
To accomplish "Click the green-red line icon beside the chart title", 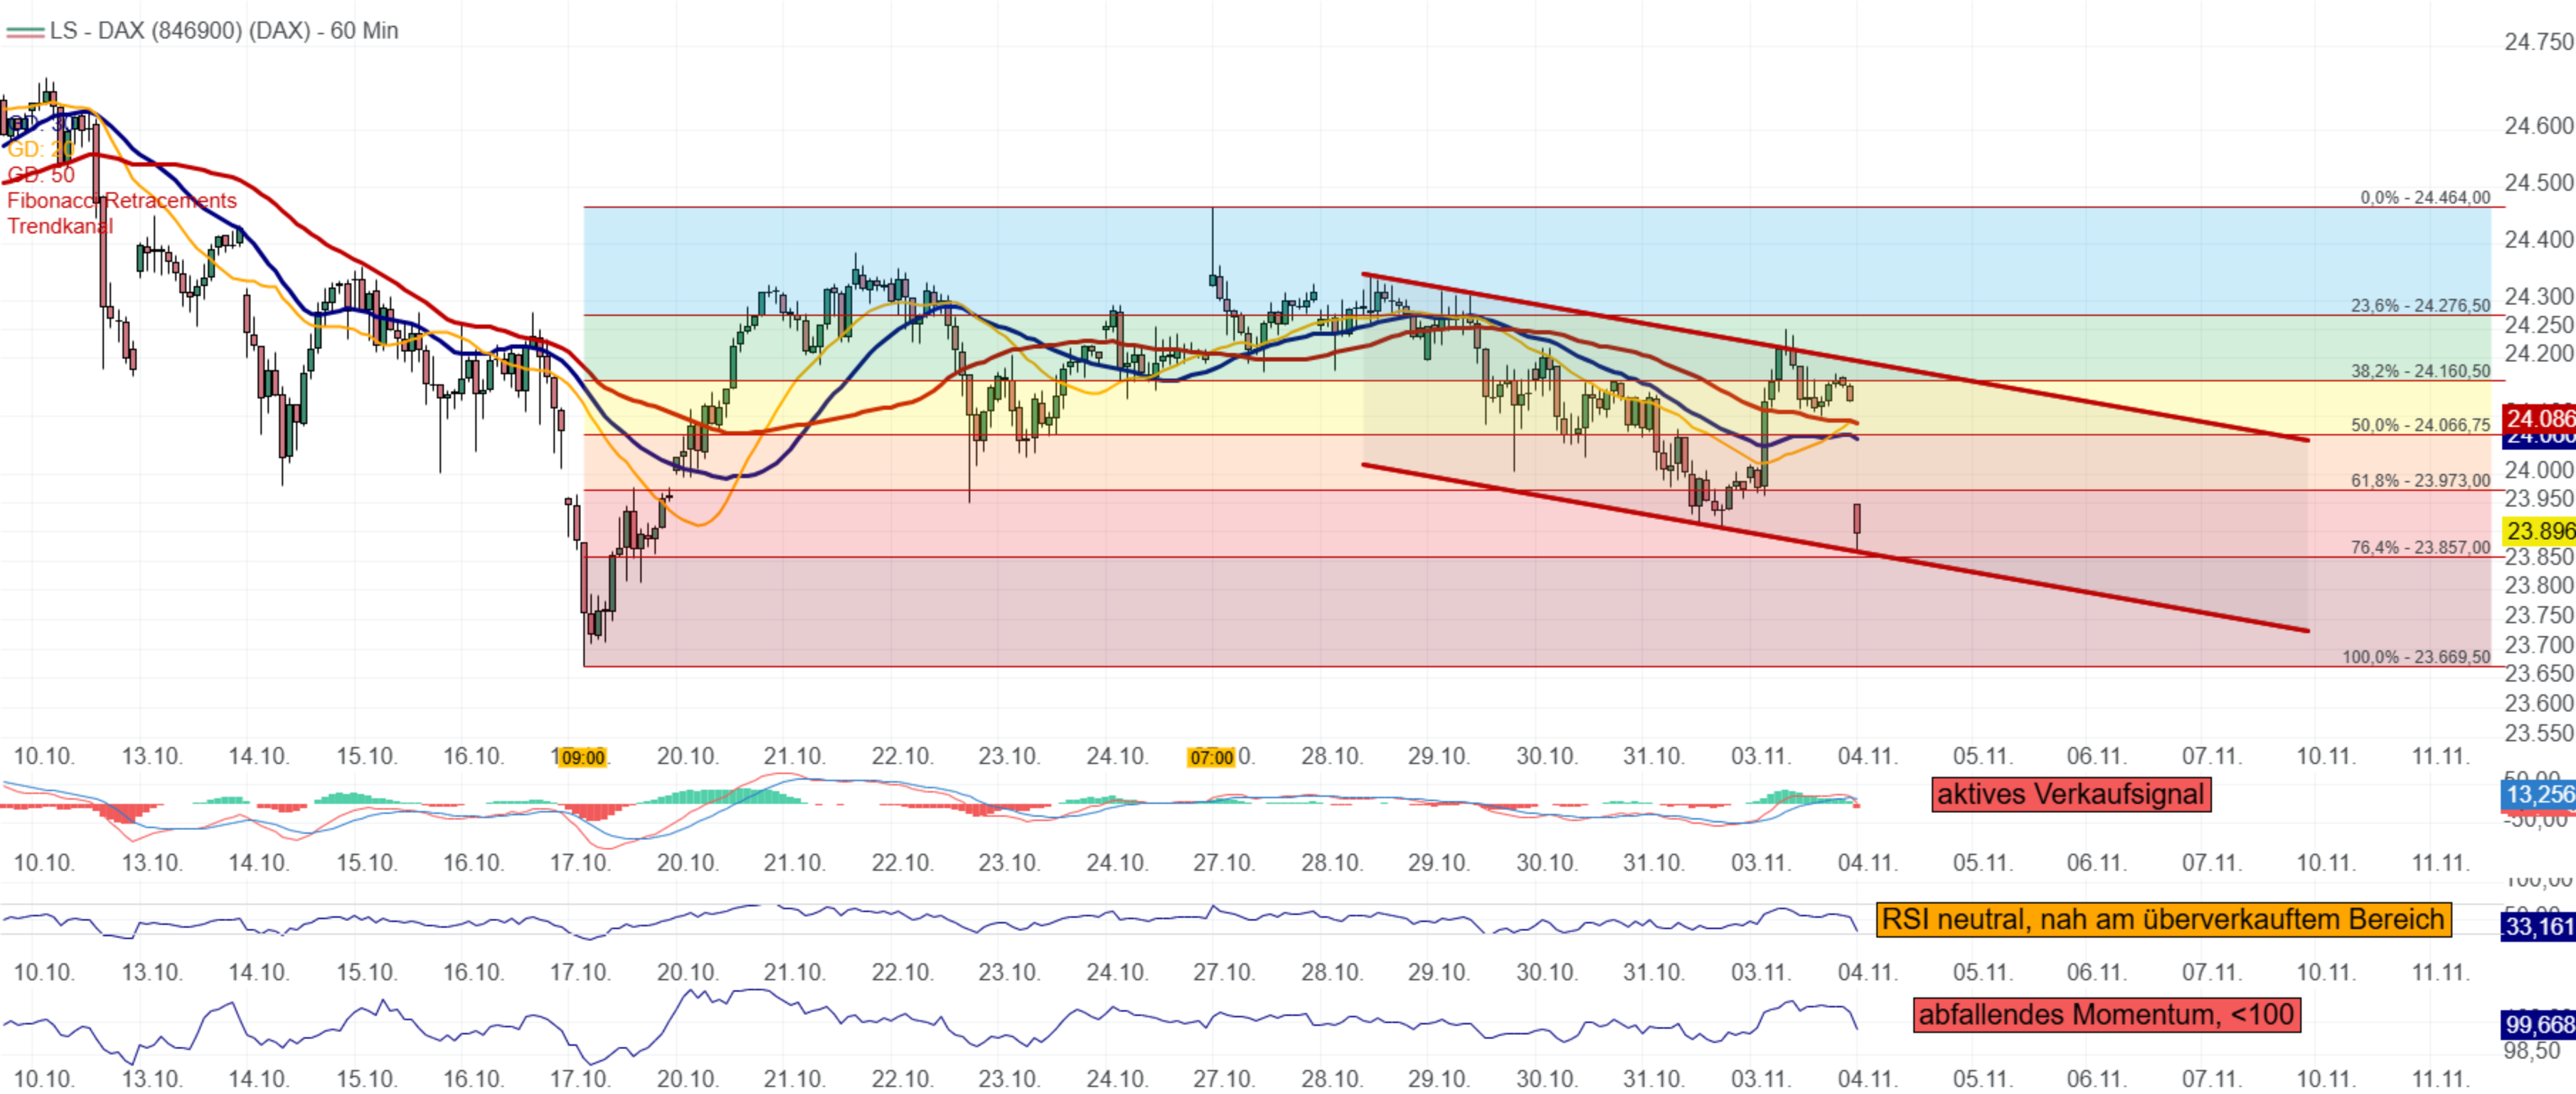I will [x=24, y=32].
